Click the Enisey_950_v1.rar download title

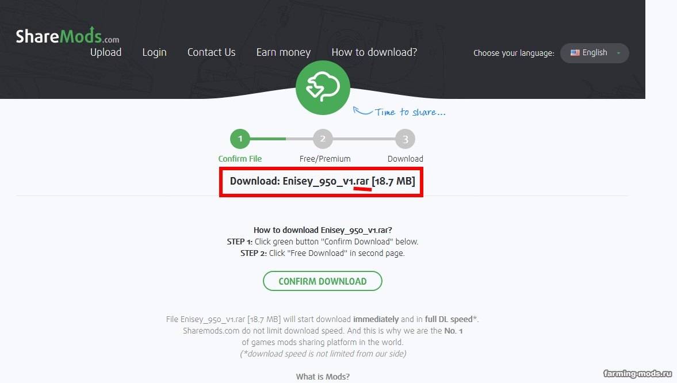pyautogui.click(x=322, y=181)
